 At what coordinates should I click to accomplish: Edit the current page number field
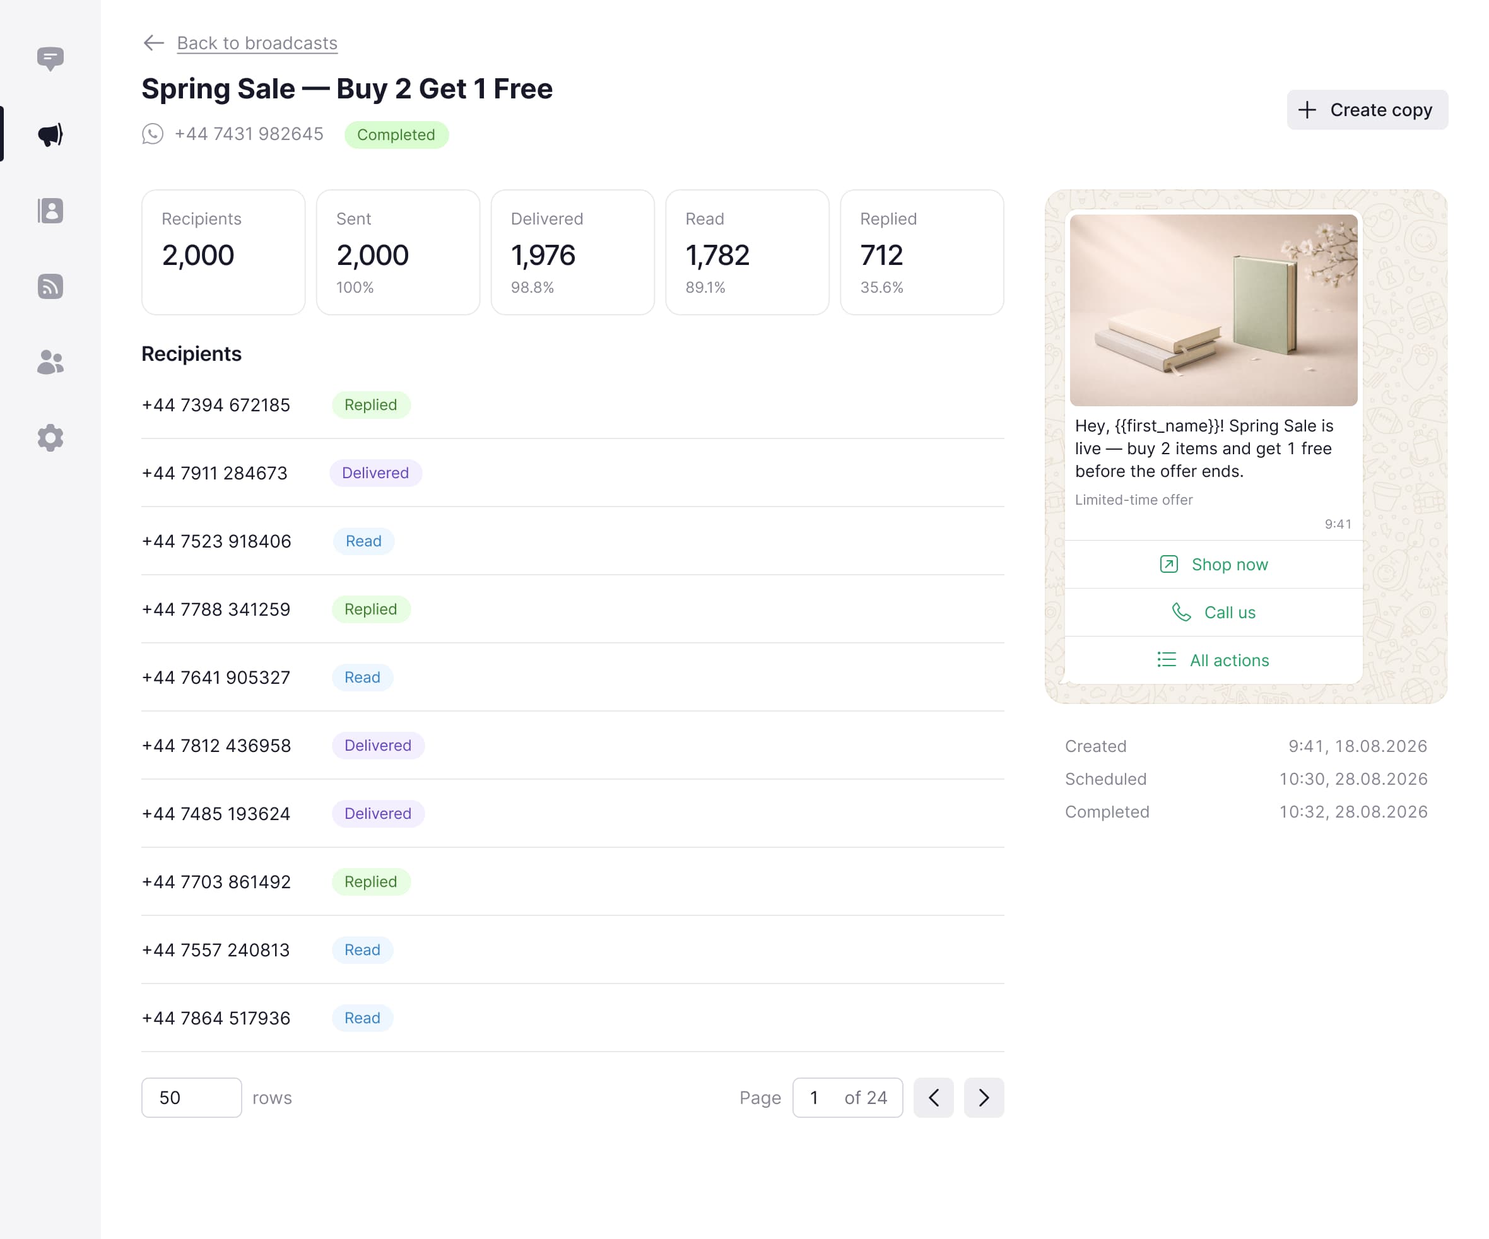point(814,1097)
